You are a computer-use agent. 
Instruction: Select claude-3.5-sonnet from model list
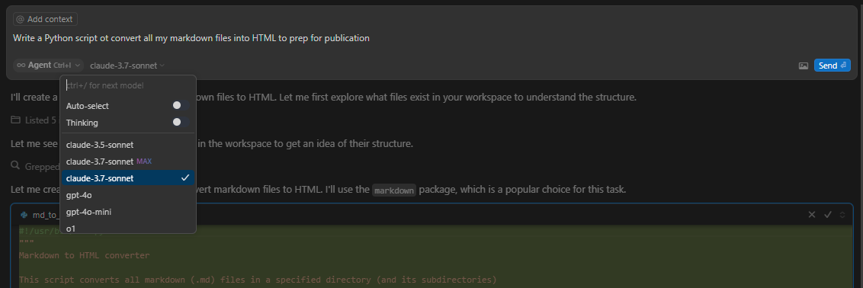[x=127, y=145]
